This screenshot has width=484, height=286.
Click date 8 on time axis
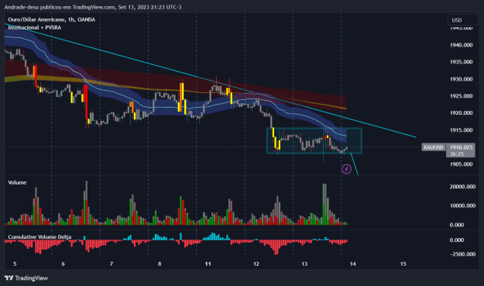click(160, 264)
